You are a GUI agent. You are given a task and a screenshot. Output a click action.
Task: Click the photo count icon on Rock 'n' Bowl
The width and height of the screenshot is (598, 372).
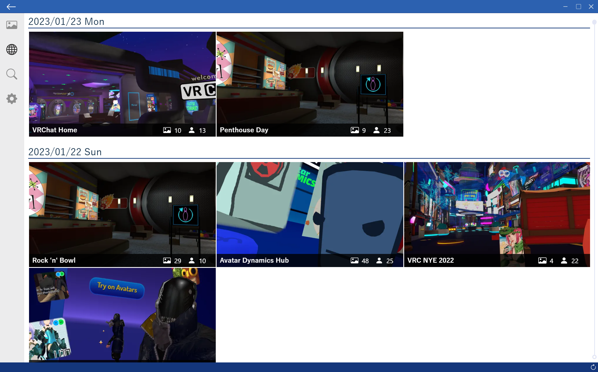[x=167, y=261]
